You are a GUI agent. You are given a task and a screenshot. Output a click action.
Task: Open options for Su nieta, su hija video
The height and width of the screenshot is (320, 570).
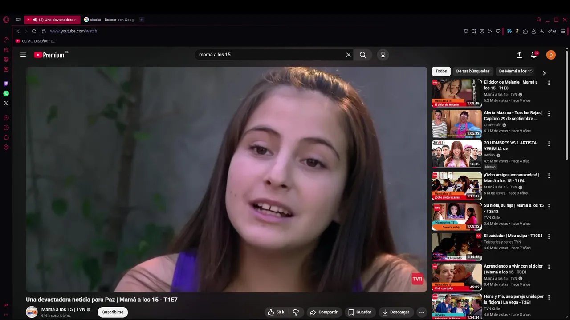549,206
